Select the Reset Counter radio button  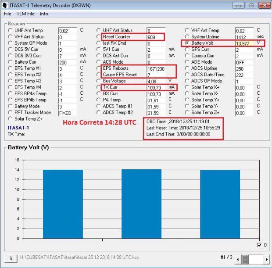coord(99,37)
